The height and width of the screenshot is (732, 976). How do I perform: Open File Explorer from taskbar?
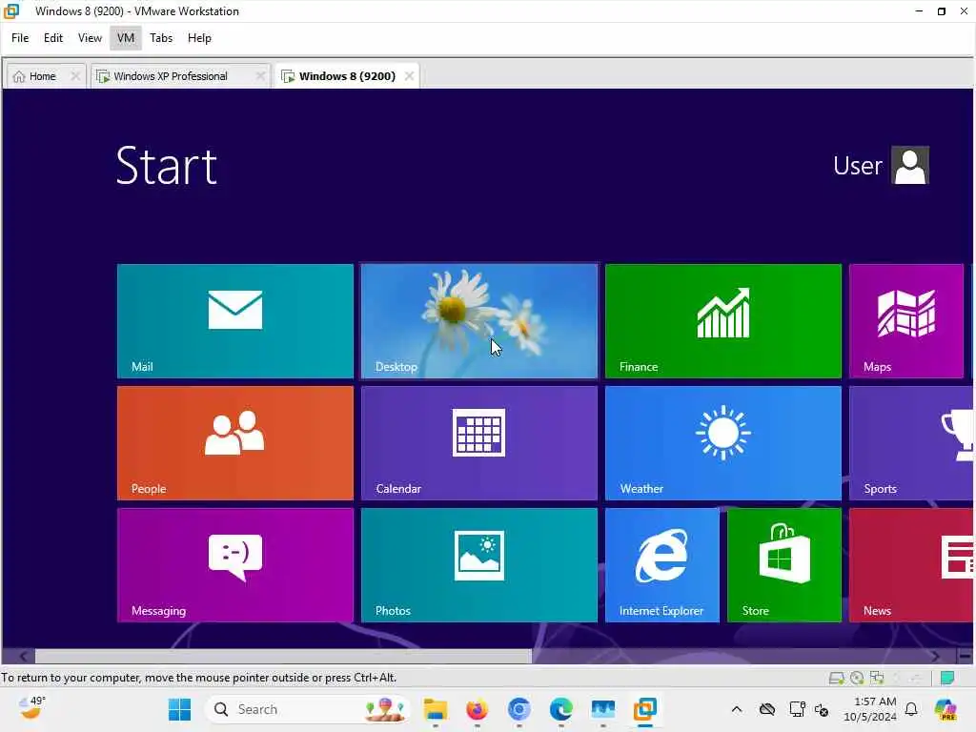435,709
